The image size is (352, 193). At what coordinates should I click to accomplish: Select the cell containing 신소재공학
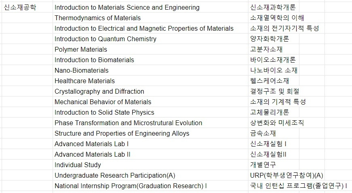(27, 7)
